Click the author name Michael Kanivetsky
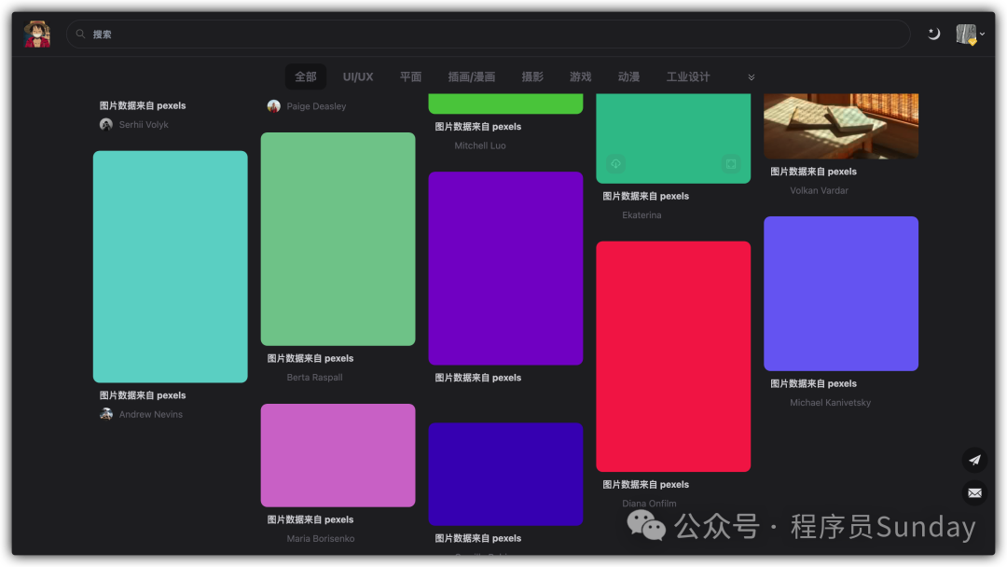Viewport: 1007px width, 567px height. coord(830,403)
